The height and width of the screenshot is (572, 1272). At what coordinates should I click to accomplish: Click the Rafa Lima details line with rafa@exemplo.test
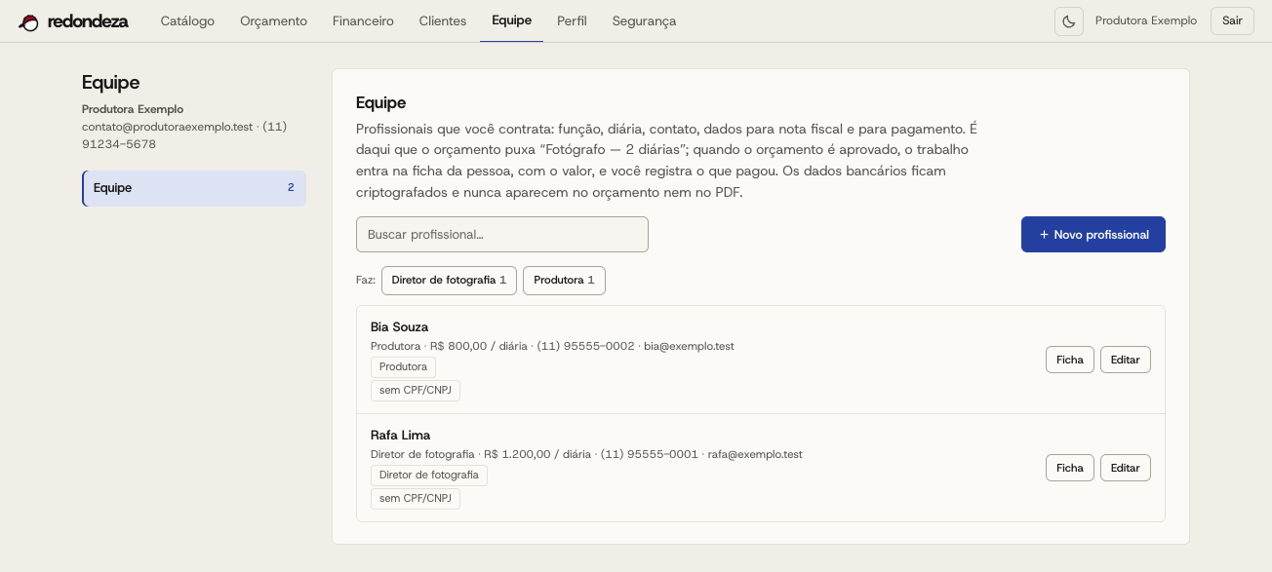pos(586,454)
